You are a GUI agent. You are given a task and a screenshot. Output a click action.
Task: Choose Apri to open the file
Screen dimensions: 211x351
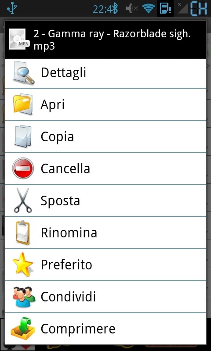(105, 104)
